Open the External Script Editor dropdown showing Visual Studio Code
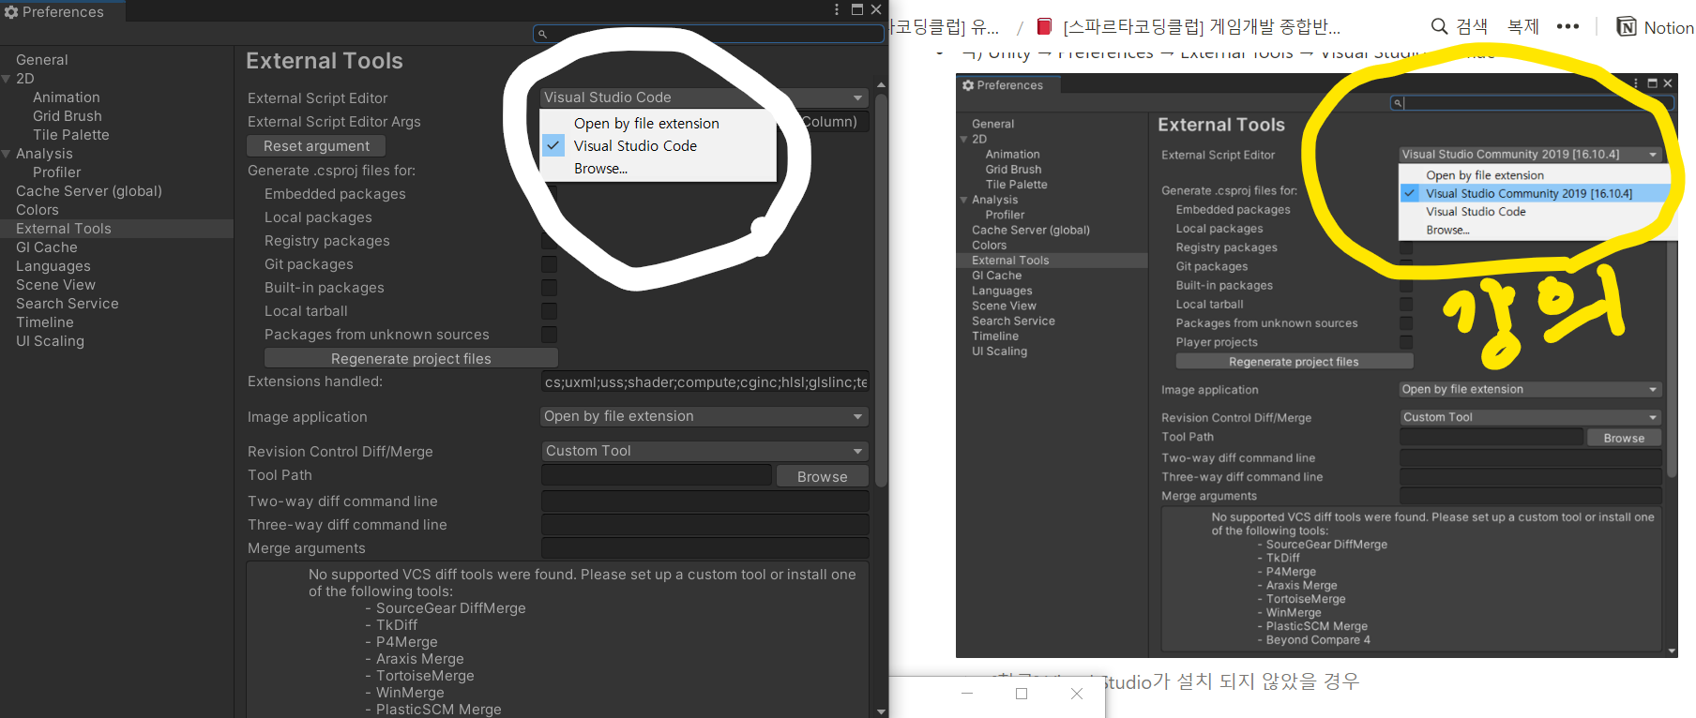 tap(704, 97)
